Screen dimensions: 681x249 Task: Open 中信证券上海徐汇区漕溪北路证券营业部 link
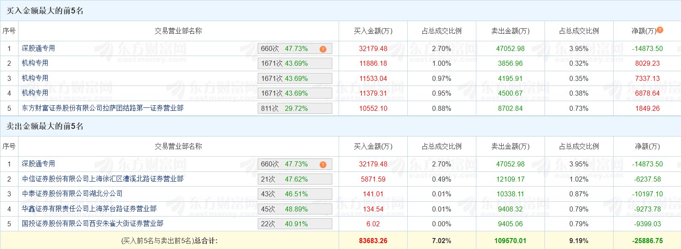tap(102, 179)
